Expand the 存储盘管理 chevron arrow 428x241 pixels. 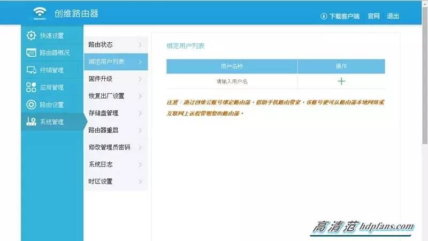pos(140,113)
